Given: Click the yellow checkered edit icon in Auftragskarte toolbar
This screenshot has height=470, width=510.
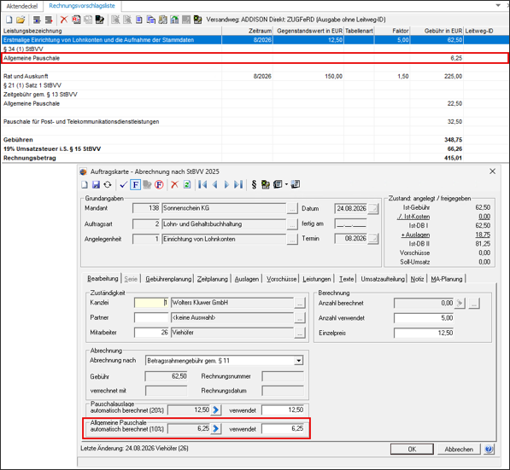Looking at the screenshot, I should pyautogui.click(x=266, y=185).
